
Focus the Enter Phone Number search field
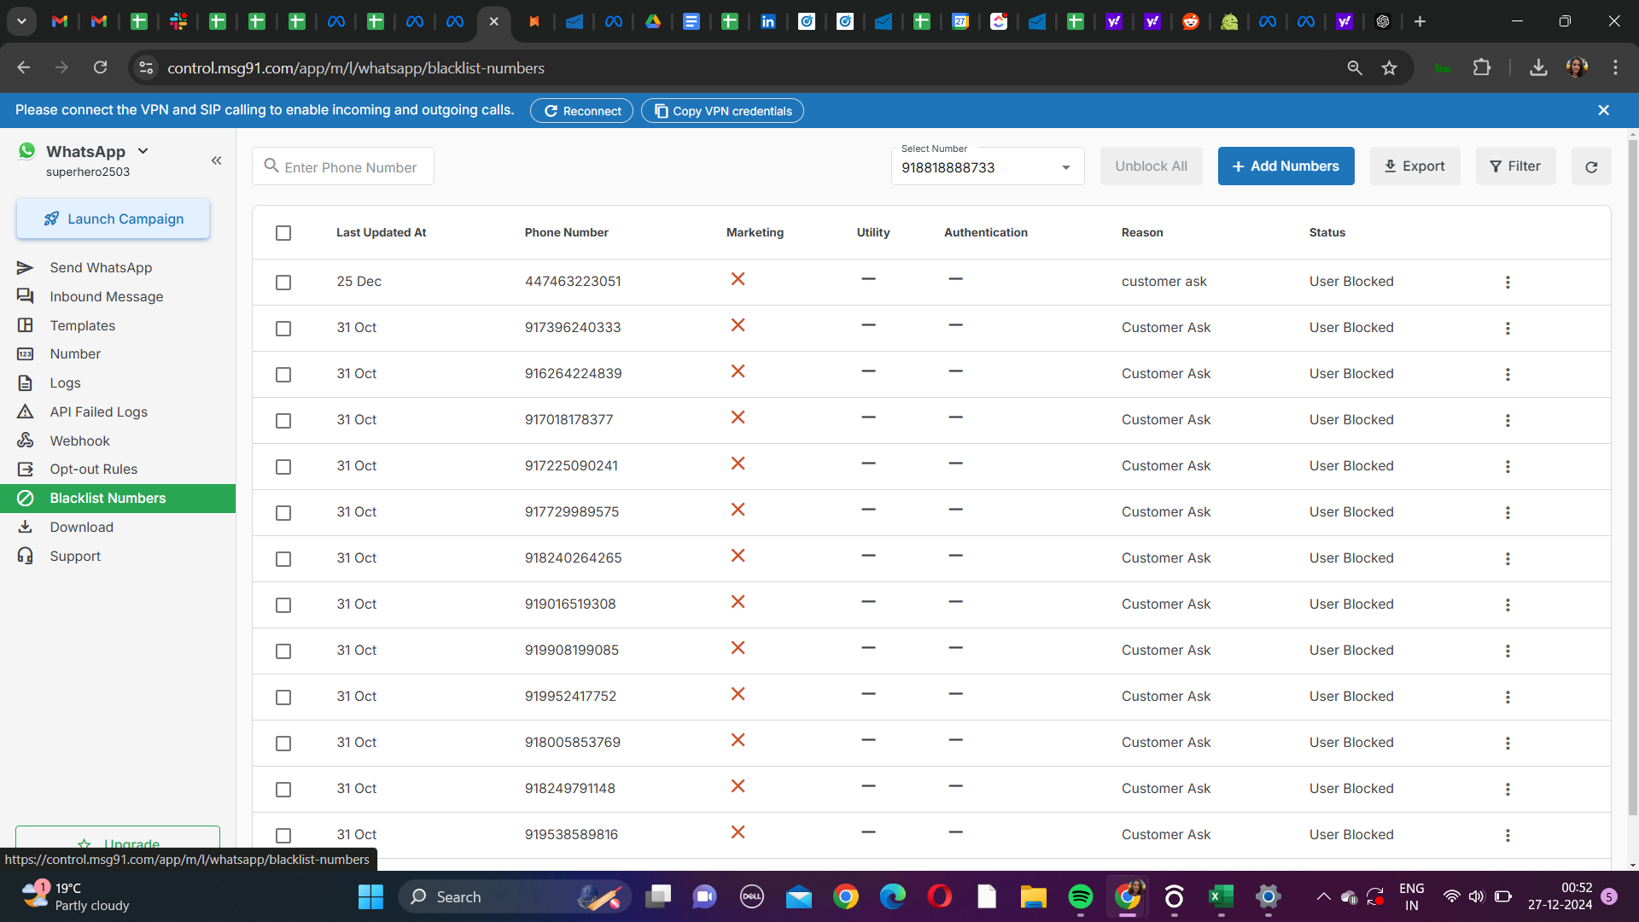(x=350, y=167)
